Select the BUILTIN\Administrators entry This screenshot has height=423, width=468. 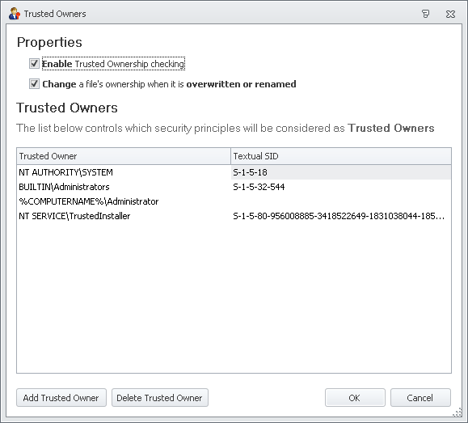(x=64, y=187)
